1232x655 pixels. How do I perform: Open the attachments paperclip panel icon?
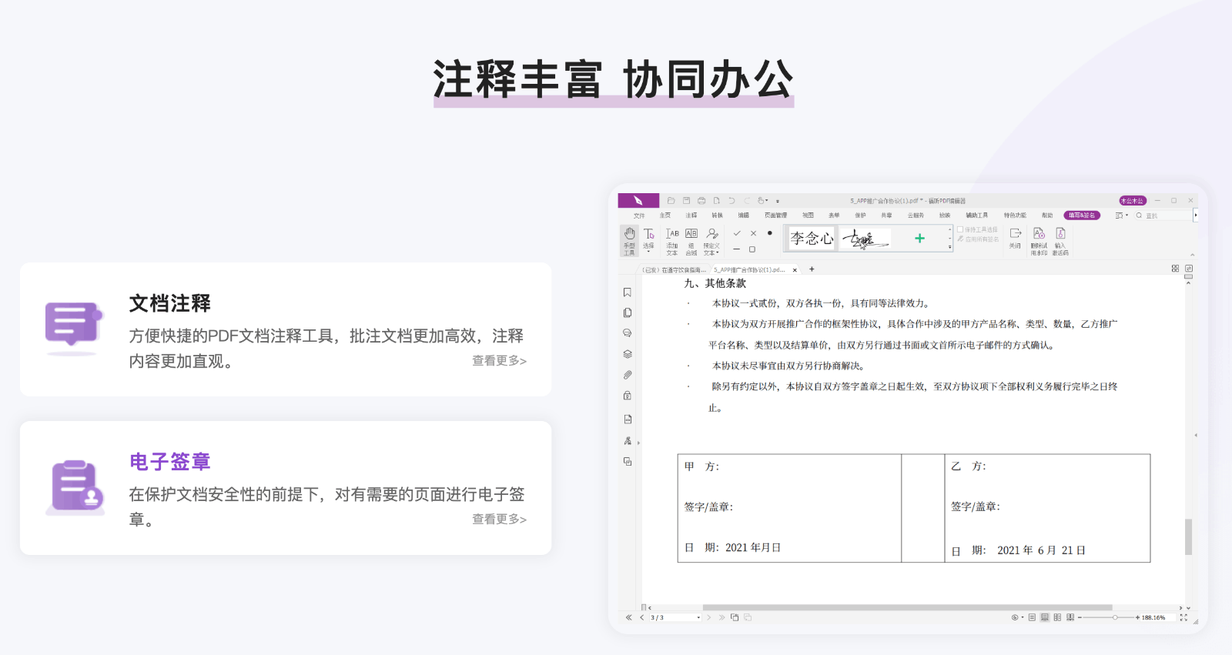point(628,375)
